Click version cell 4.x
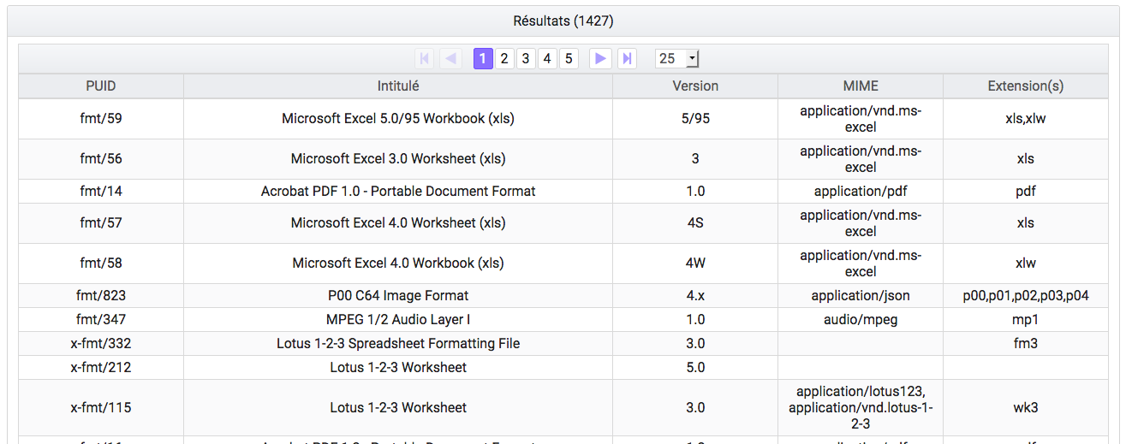The image size is (1126, 444). [695, 296]
